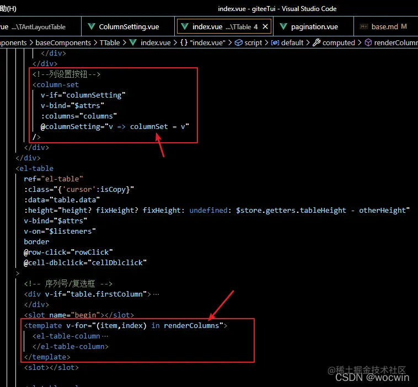Click @cell-dblclick="cellDblclick" line
This screenshot has height=387, width=418.
(85, 263)
